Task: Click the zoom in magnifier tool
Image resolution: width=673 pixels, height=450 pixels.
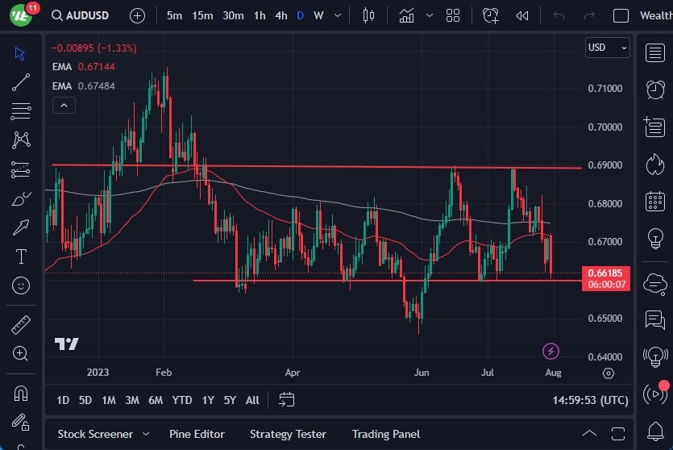Action: (21, 353)
